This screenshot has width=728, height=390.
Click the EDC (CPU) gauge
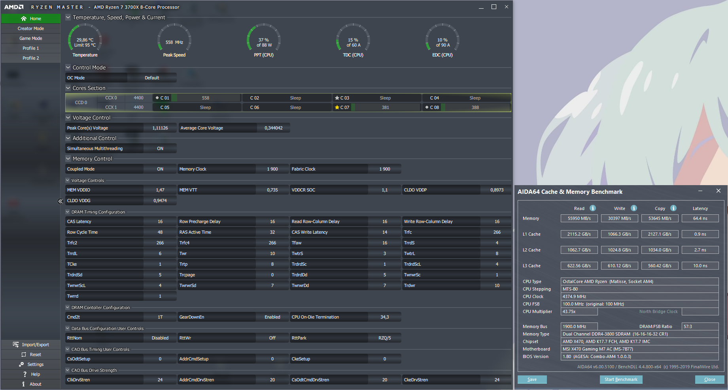tap(442, 41)
